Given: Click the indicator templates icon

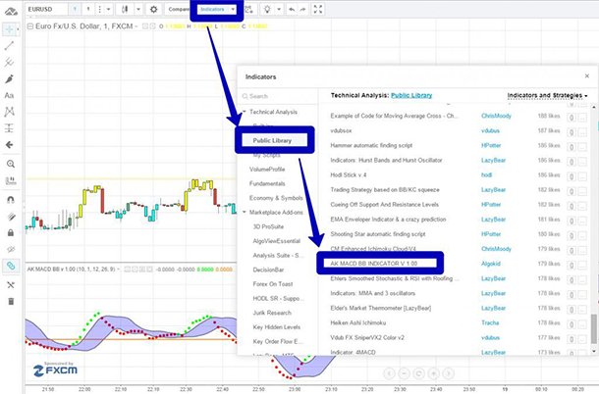Looking at the screenshot, I should pos(249,9).
